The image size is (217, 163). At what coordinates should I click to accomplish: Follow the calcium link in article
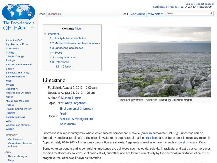(x=147, y=133)
